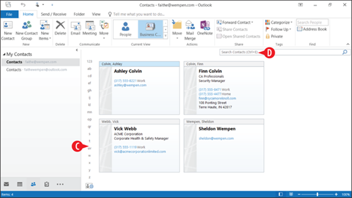This screenshot has width=352, height=198.
Task: Click in Search People box
Action: 312,22
